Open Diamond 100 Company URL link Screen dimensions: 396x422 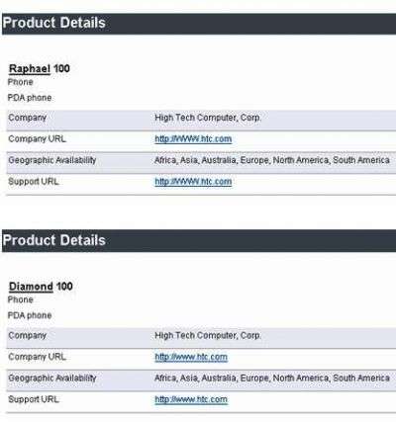pyautogui.click(x=191, y=357)
